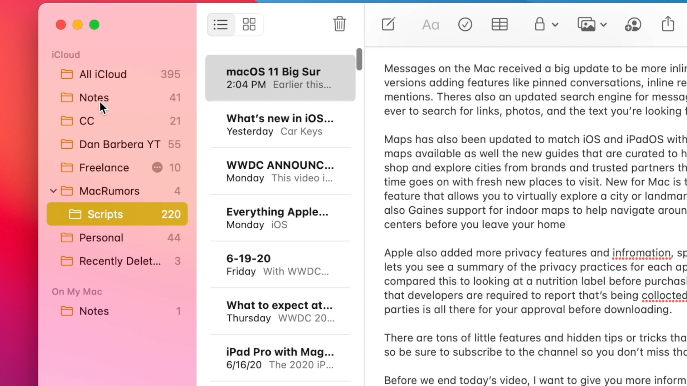Screen dimensions: 687x386
Task: Collapse the MacRumors subfolder
Action: pos(53,191)
